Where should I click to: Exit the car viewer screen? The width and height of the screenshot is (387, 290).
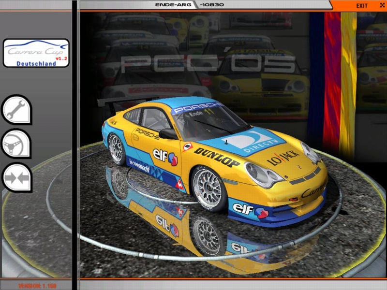(361, 6)
